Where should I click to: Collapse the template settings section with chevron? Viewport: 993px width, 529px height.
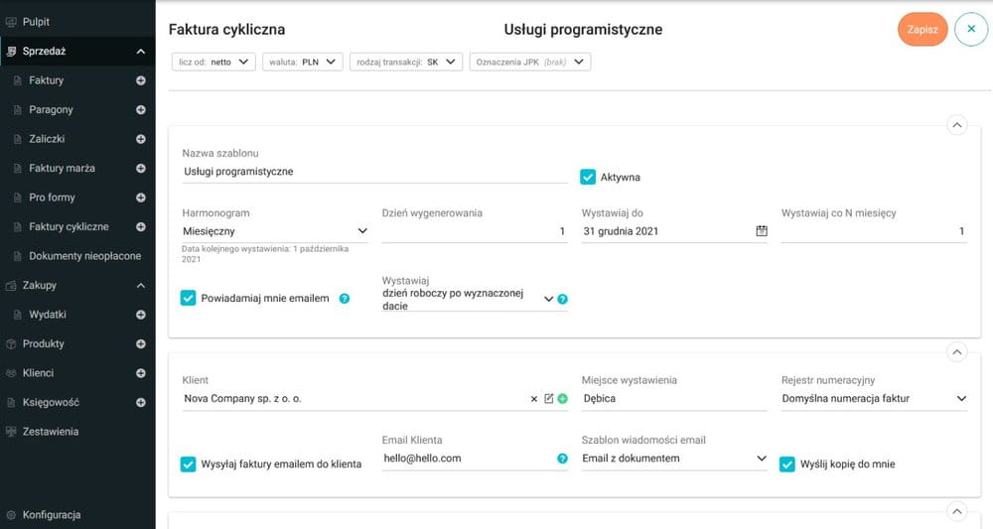point(956,125)
